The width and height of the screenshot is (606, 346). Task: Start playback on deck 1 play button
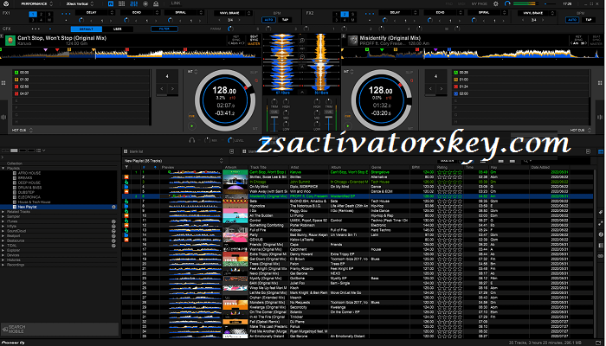tap(191, 126)
